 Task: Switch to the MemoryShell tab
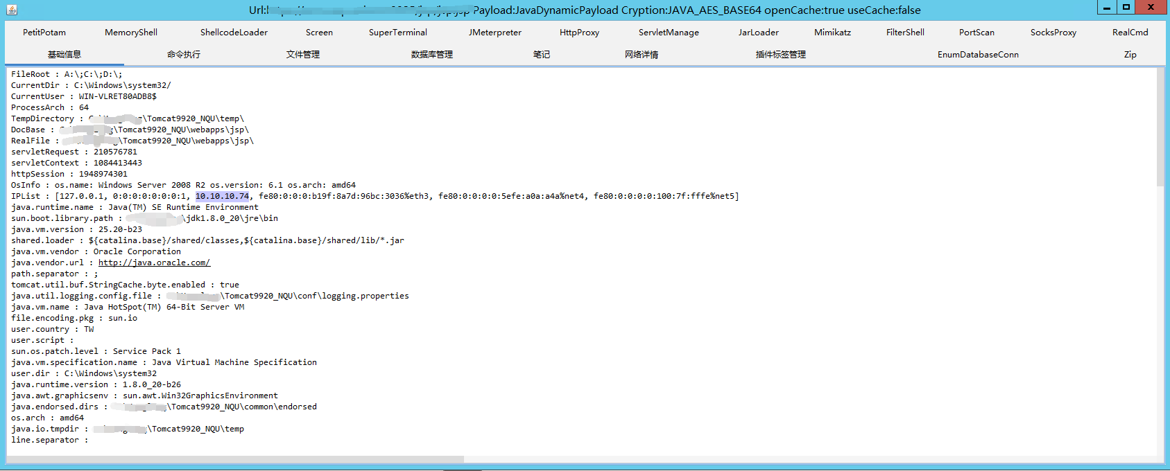pos(131,33)
